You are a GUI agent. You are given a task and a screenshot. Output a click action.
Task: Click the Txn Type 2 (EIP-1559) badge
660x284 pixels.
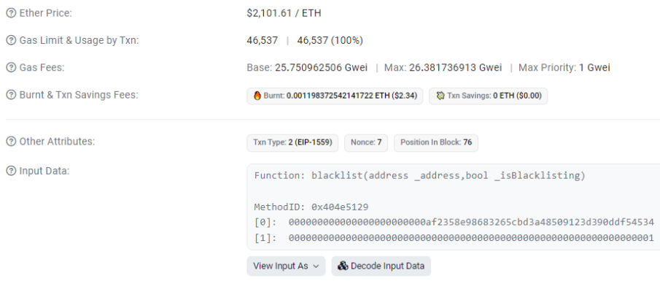(x=292, y=142)
